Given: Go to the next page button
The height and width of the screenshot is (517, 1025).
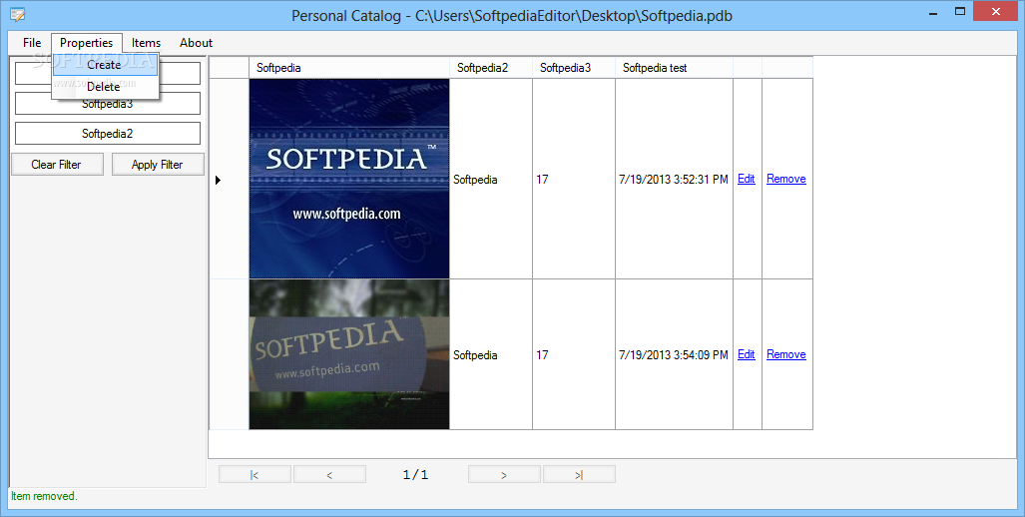Looking at the screenshot, I should click(504, 474).
